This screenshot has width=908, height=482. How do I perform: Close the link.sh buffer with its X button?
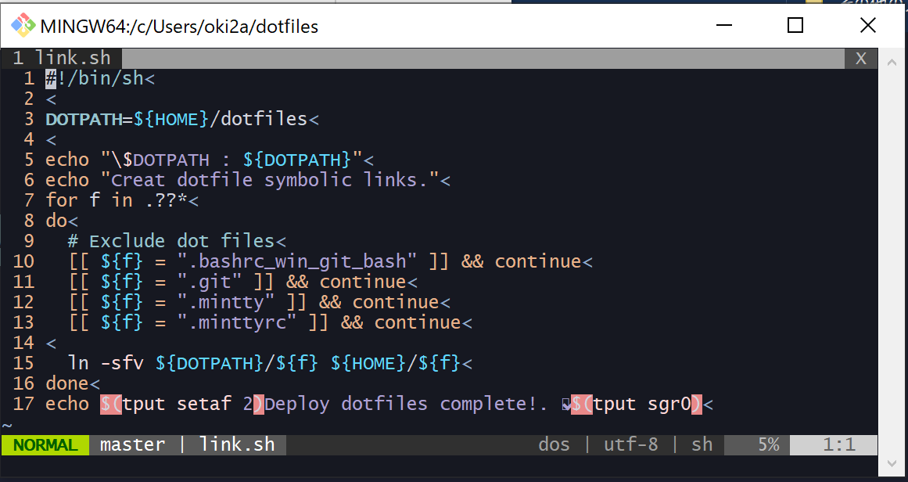tap(863, 58)
